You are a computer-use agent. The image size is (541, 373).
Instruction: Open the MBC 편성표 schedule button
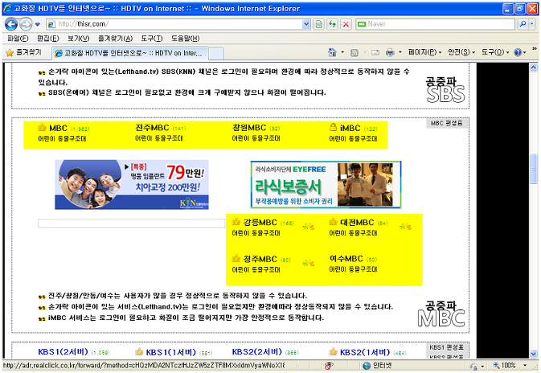point(447,123)
